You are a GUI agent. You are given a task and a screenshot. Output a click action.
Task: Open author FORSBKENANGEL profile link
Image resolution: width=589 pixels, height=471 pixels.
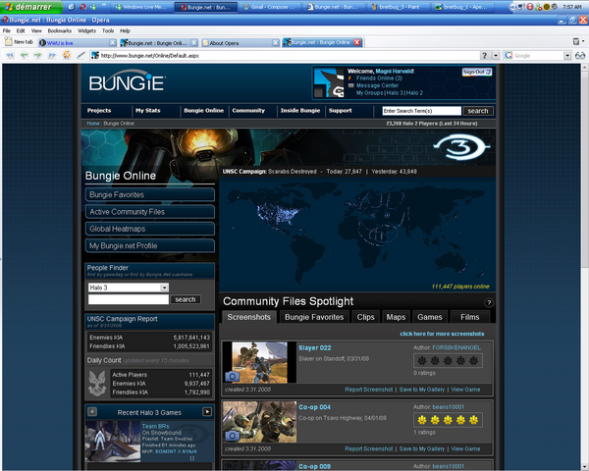[456, 347]
